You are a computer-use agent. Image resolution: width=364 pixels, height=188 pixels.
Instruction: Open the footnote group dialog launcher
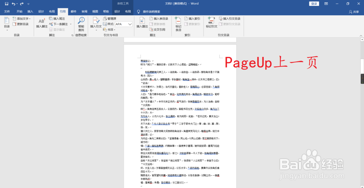point(72,35)
